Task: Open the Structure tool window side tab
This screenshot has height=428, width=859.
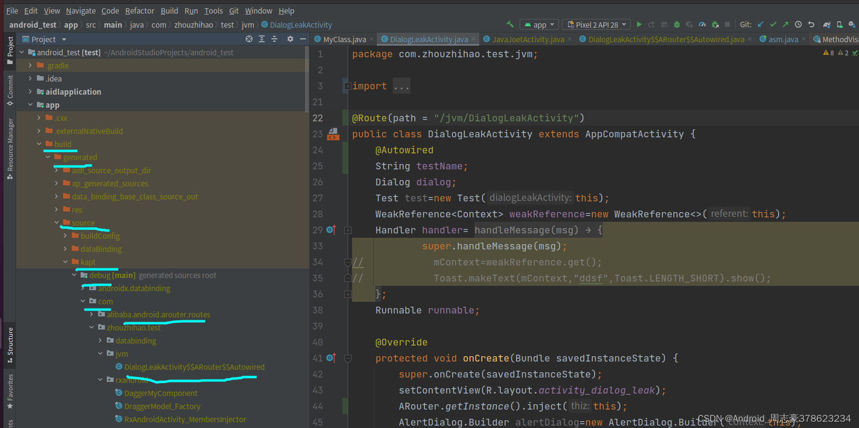Action: (x=10, y=345)
